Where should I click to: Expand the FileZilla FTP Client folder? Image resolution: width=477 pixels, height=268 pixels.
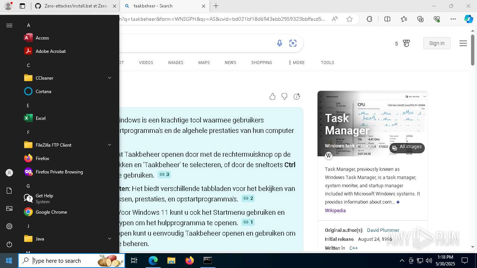pyautogui.click(x=69, y=145)
